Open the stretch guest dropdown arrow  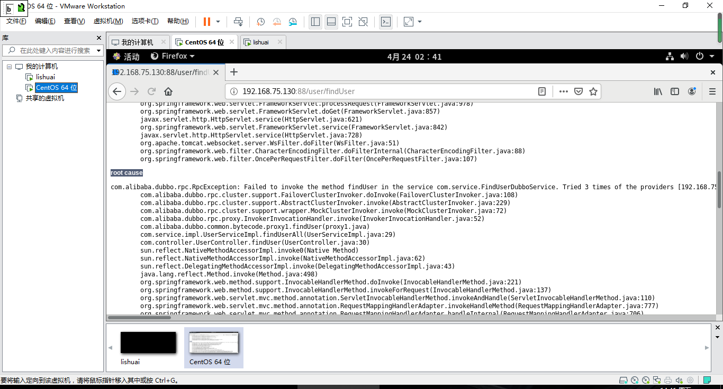[x=420, y=22]
